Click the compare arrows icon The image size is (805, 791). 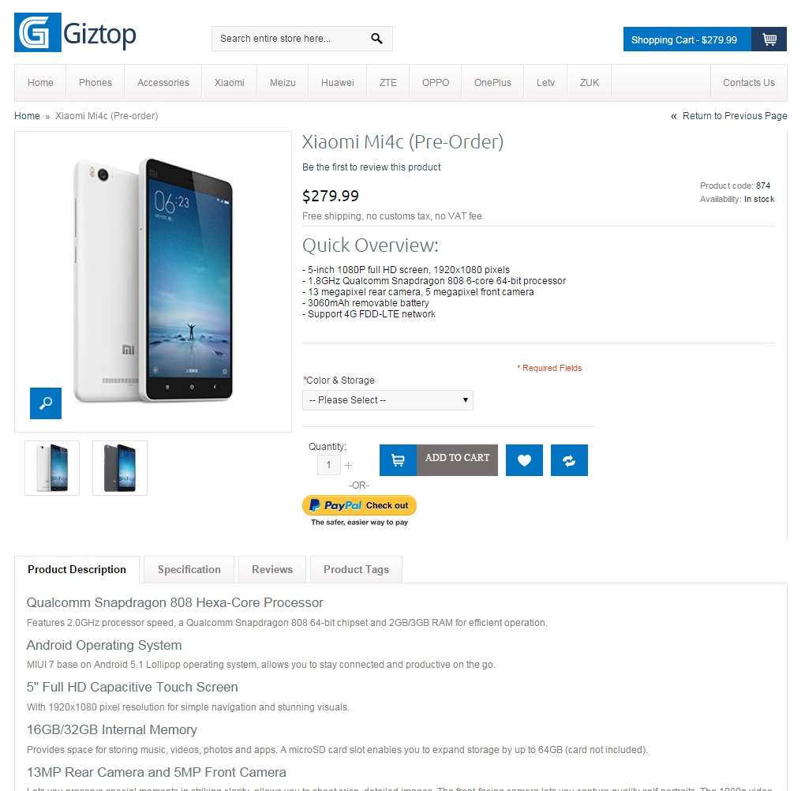(569, 460)
